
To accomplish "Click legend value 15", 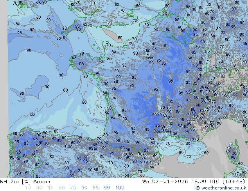I will [28, 188].
